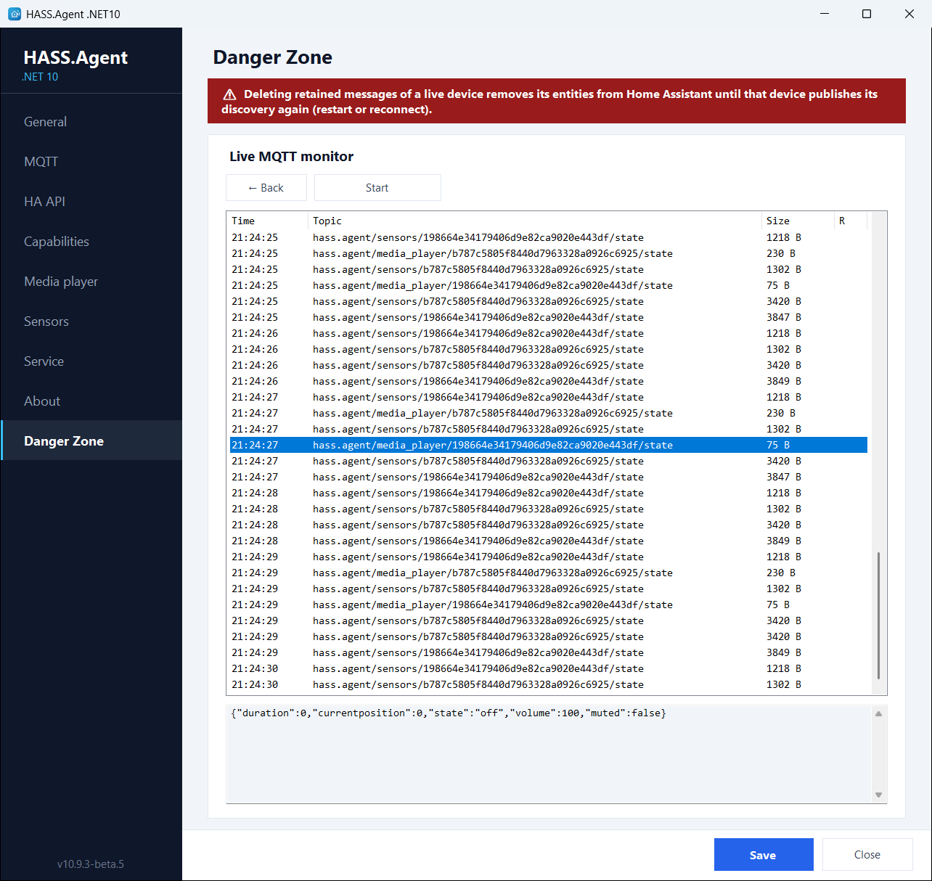Viewport: 932px width, 881px height.
Task: Click the Close button next to Save
Action: click(x=867, y=855)
